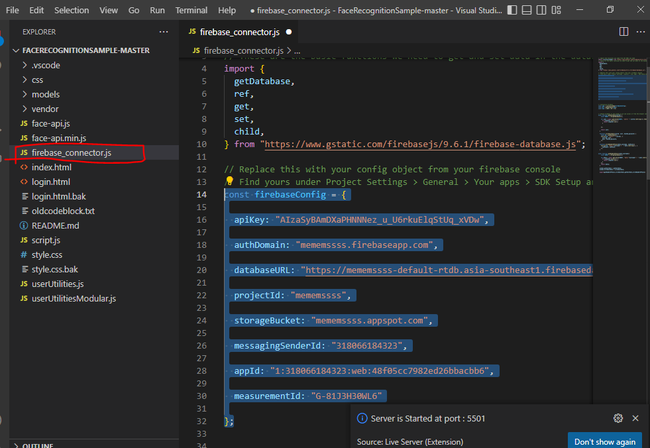Dismiss the Live Server notification
The image size is (650, 448).
pos(635,418)
